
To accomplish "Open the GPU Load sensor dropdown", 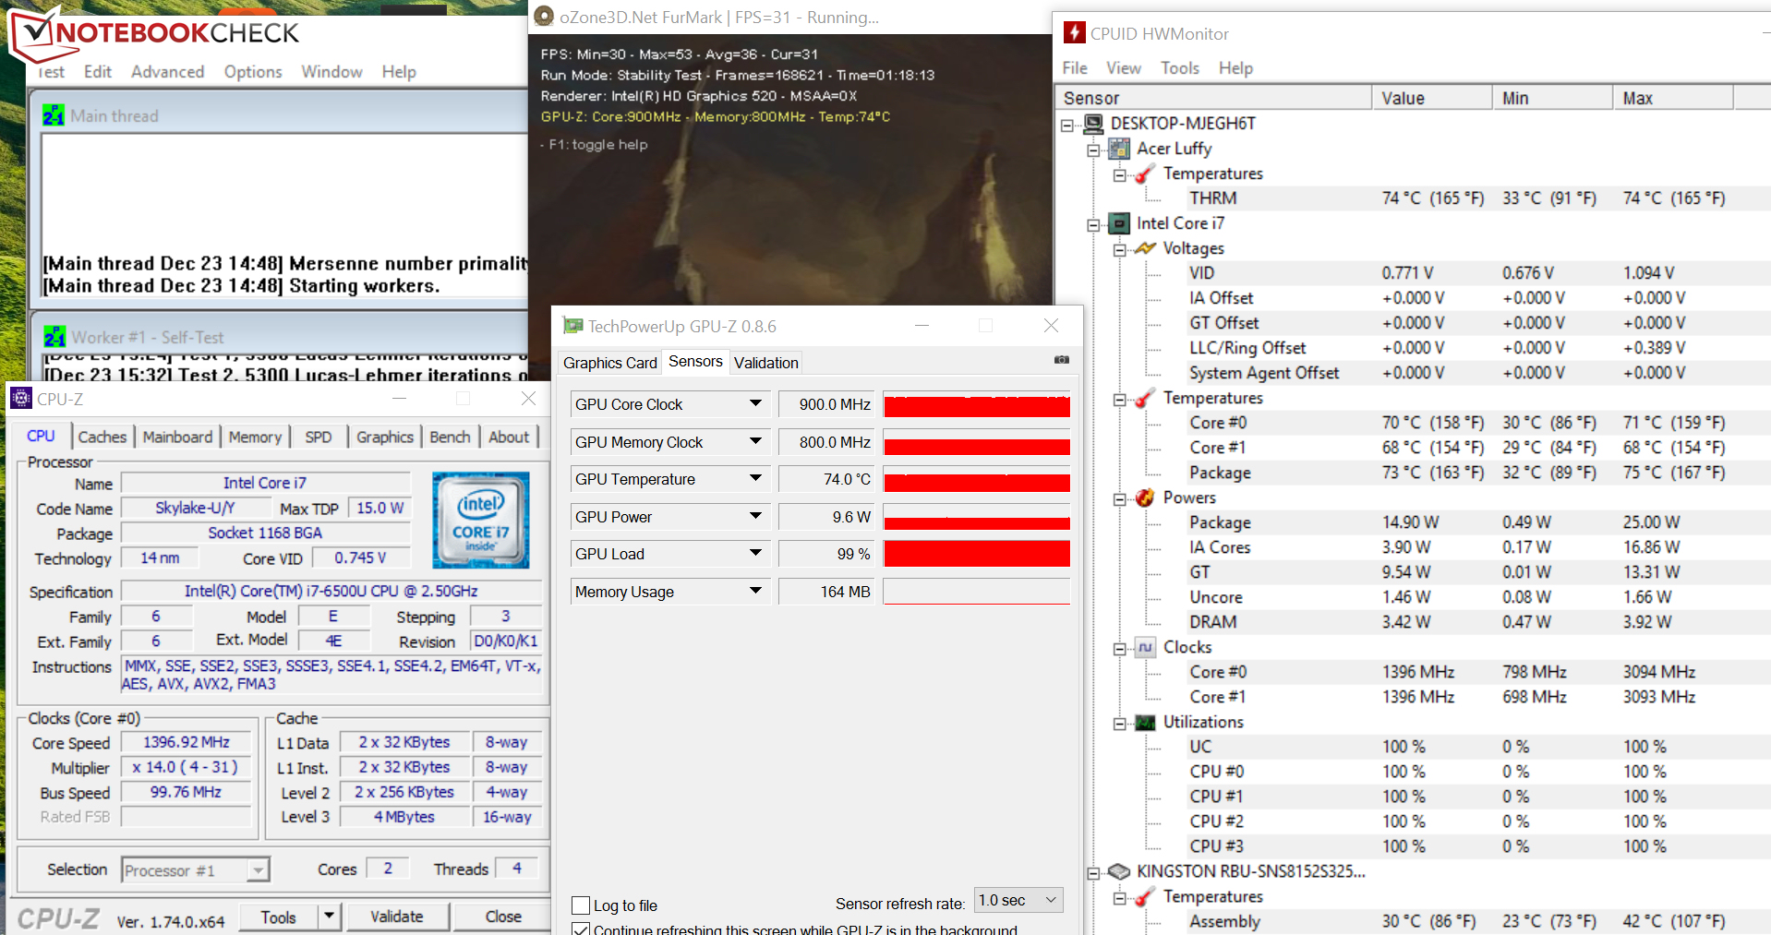I will point(755,553).
